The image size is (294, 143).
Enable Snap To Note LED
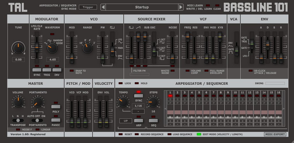(x=71, y=71)
